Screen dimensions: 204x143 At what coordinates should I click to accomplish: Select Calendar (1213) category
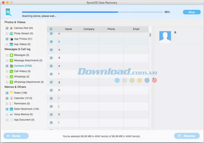click(x=23, y=98)
